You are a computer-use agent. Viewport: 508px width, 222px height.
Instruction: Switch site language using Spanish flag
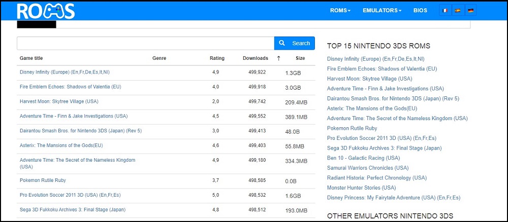coord(458,10)
